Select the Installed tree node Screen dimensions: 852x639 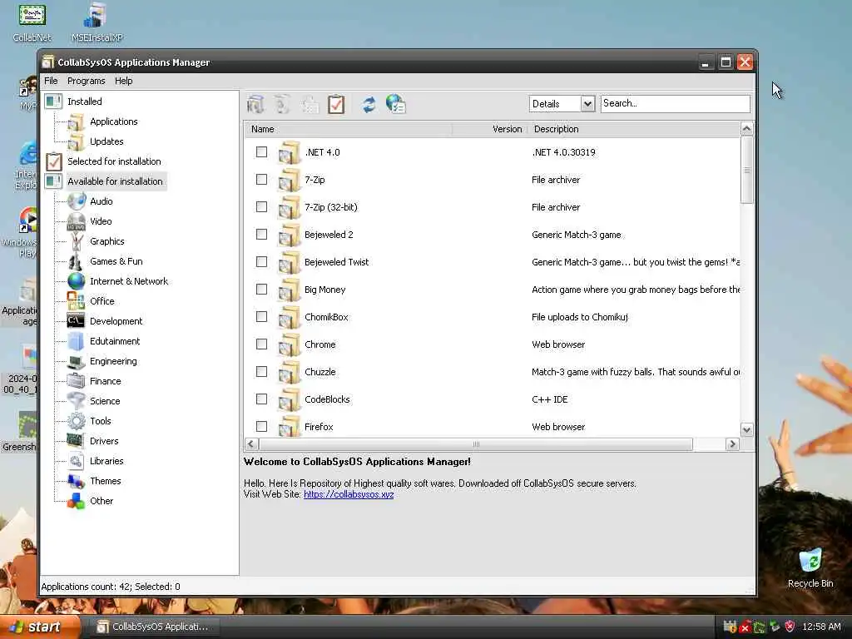(x=84, y=102)
